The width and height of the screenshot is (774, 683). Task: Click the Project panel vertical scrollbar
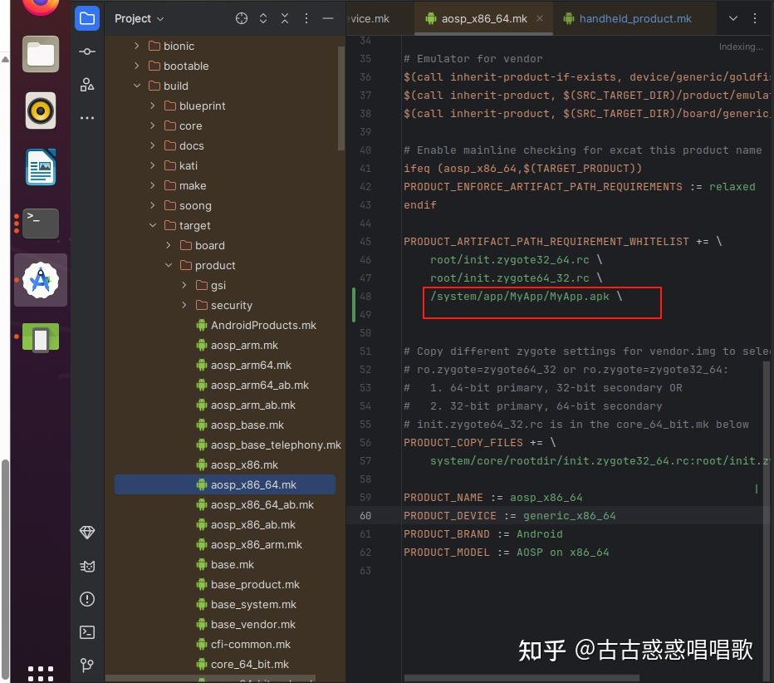[341, 98]
